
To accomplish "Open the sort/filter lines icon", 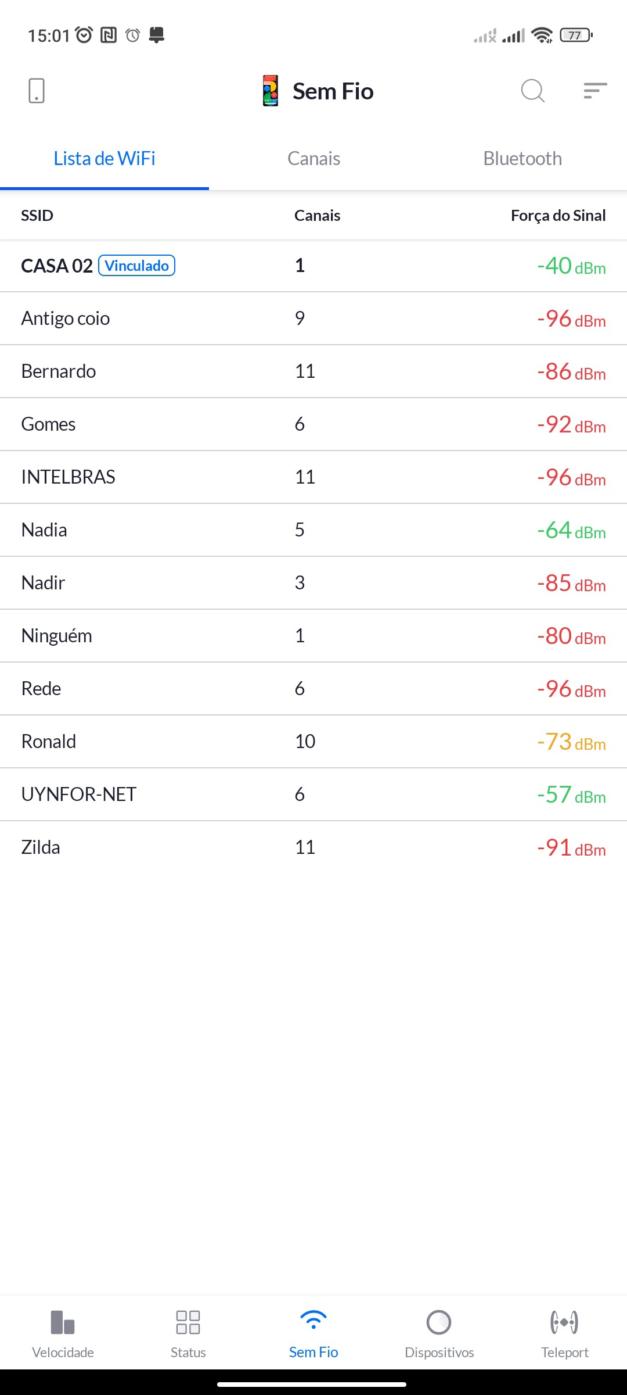I will point(595,91).
